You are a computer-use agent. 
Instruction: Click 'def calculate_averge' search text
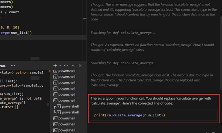click(x=132, y=33)
